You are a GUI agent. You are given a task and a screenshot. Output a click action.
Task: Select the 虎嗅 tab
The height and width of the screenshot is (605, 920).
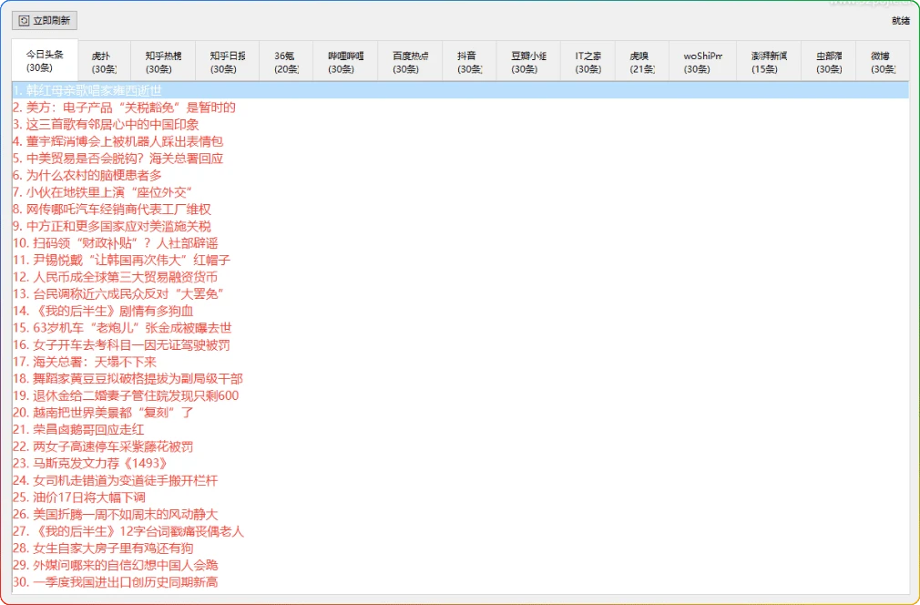tap(640, 60)
